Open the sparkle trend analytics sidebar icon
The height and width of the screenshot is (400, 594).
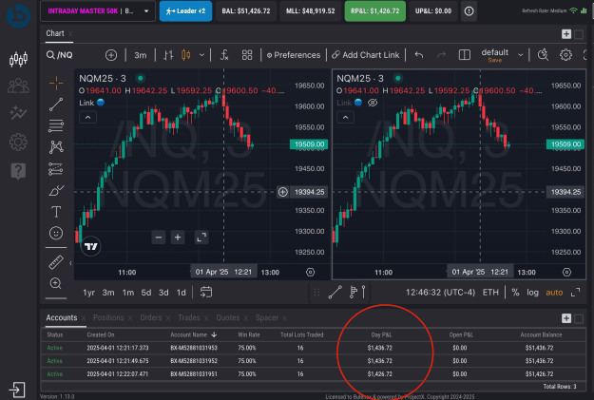click(18, 113)
